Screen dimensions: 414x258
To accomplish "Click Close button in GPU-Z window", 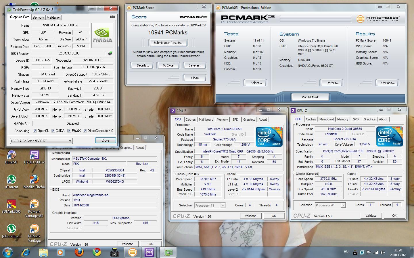I will pyautogui.click(x=106, y=140).
